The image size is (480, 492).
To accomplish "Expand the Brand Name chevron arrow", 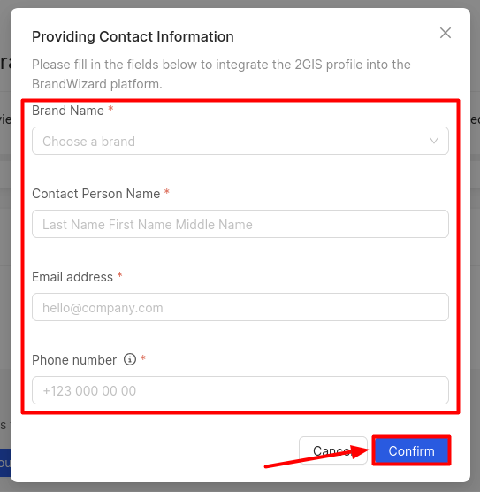I will 434,141.
